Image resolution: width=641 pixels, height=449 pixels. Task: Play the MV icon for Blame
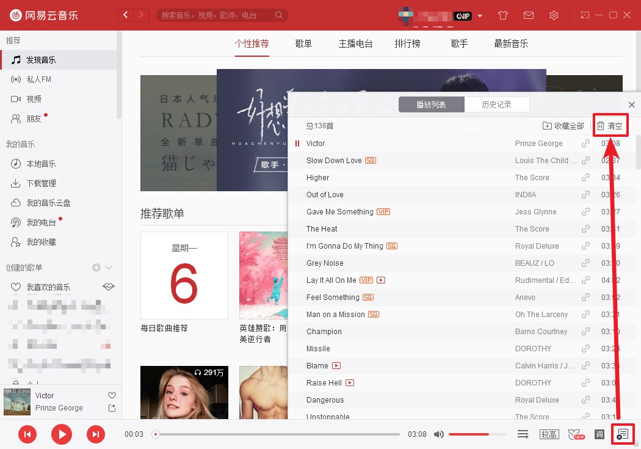[336, 365]
